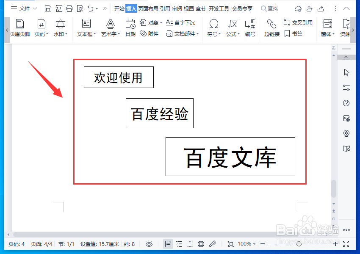This screenshot has height=254, width=360.
Task: Click the selection pointer sidebar icon
Action: [x=346, y=72]
